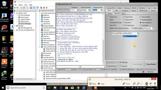Viewport: 161px width, 90px height.
Task: Click the Stop Button
Action: [x=151, y=64]
